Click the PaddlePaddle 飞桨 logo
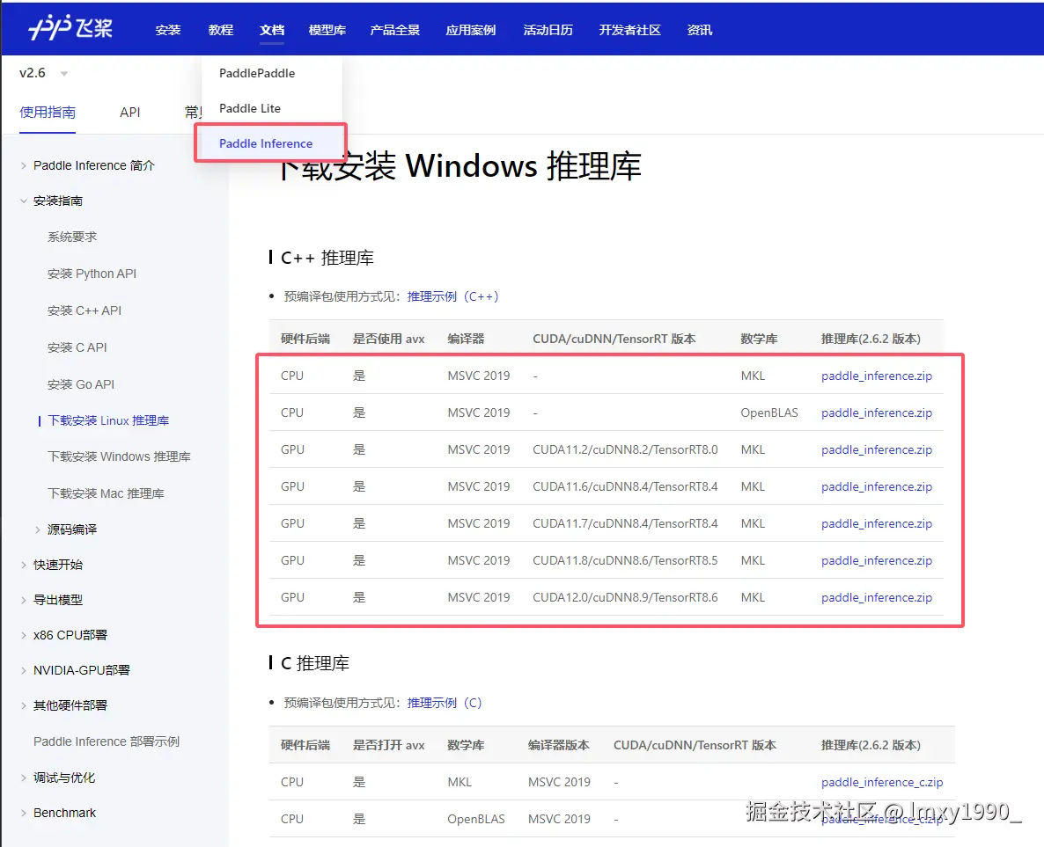Image resolution: width=1044 pixels, height=847 pixels. click(70, 28)
